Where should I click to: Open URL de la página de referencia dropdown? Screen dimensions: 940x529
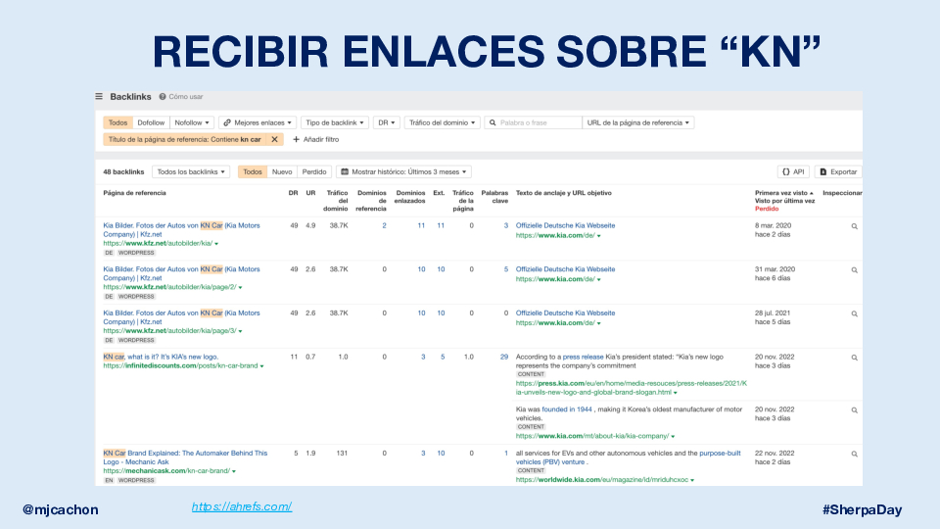click(x=637, y=123)
